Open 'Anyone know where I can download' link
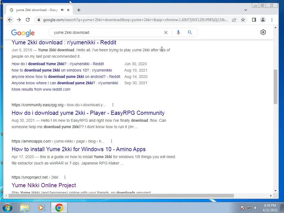This screenshot has height=213, width=284. click(x=65, y=83)
